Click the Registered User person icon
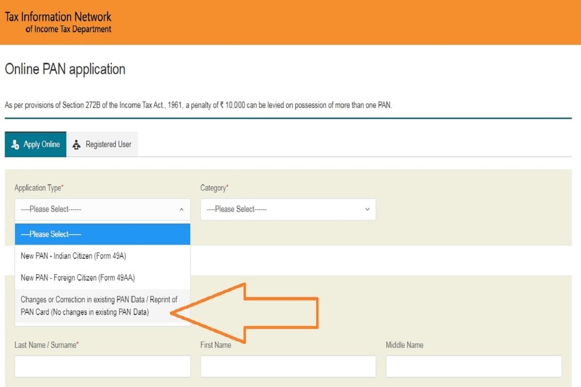The width and height of the screenshot is (581, 387). click(x=76, y=144)
